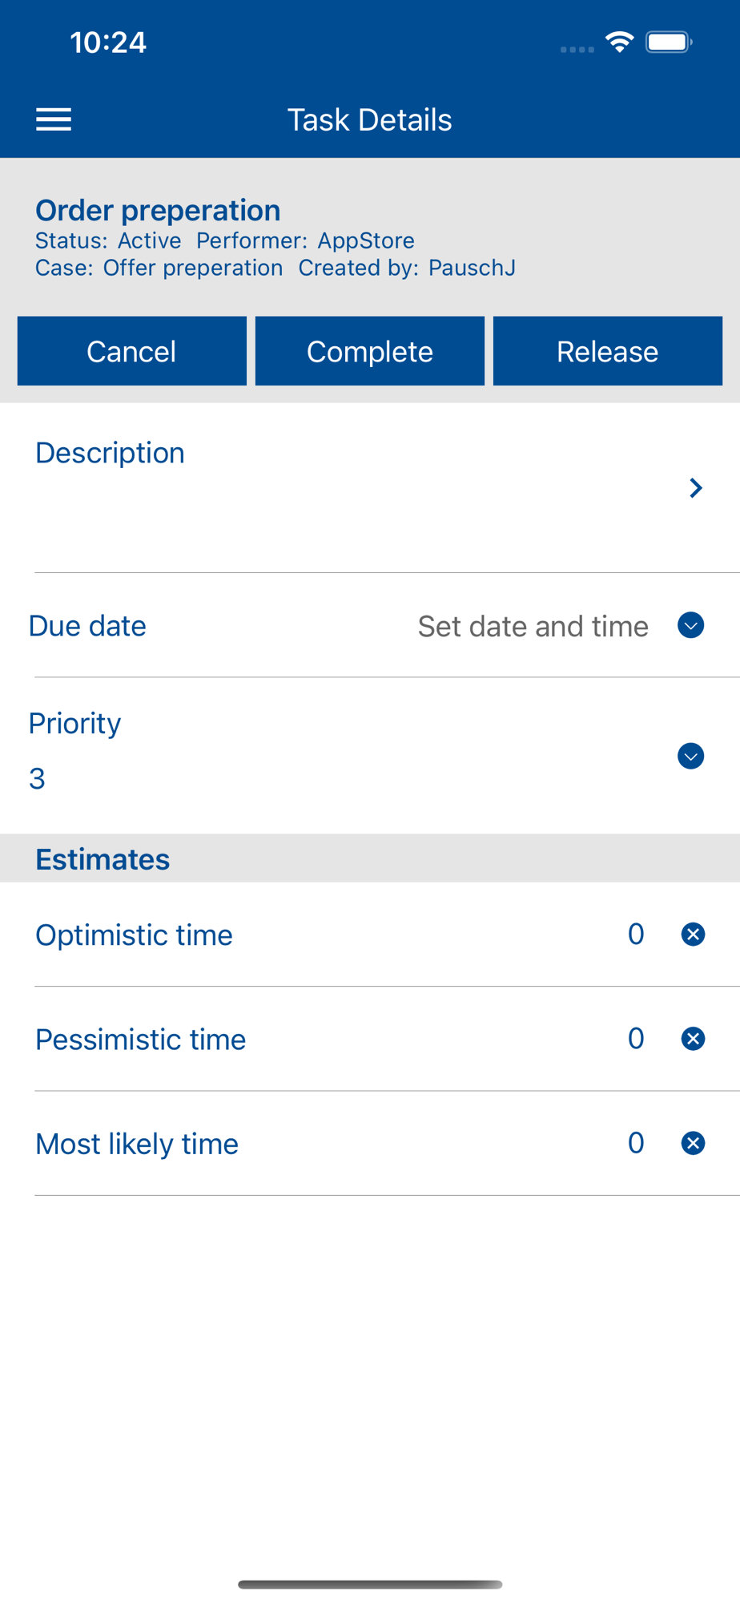Tap the Most likely time number field

click(x=636, y=1143)
